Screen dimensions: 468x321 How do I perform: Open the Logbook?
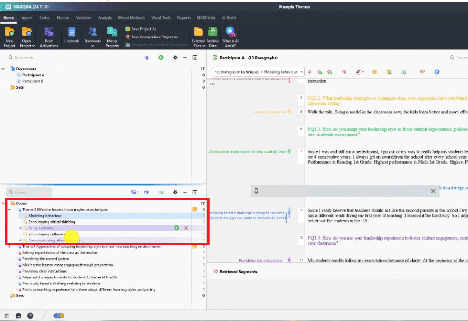[72, 33]
